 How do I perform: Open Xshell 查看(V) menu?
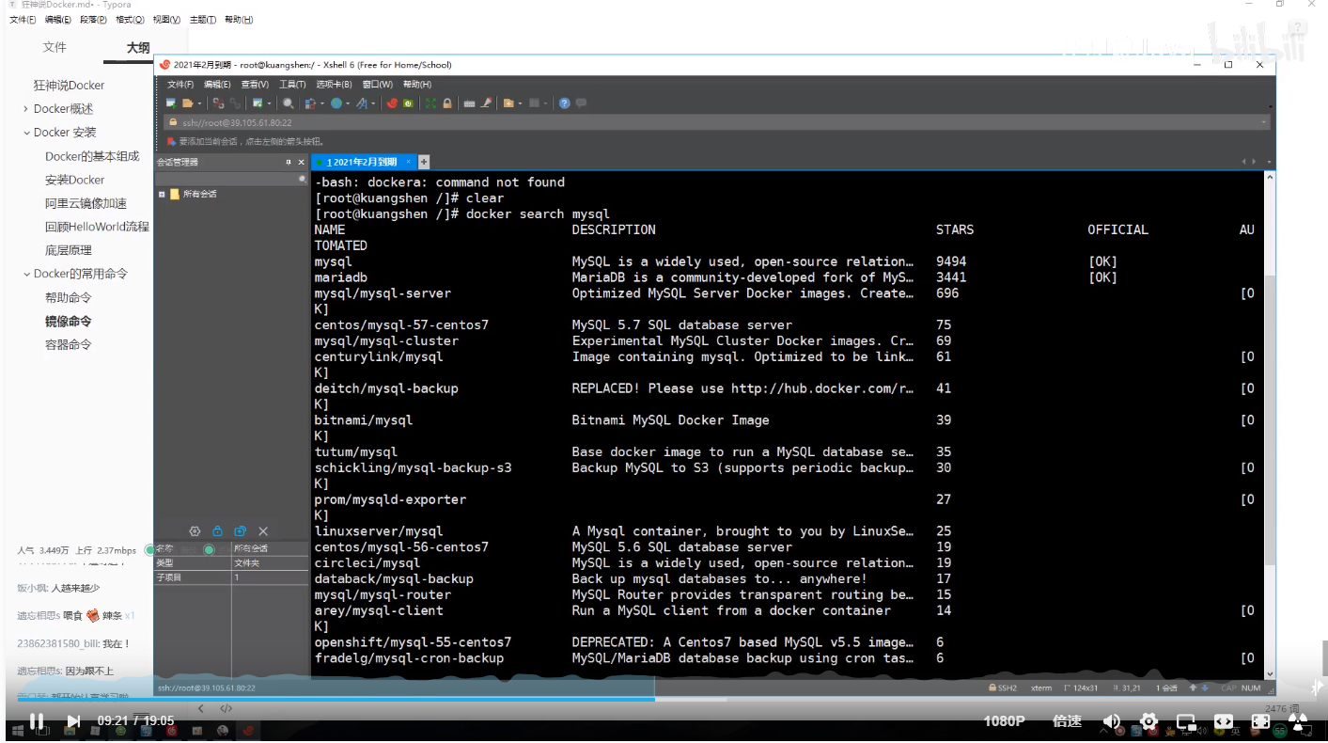(x=255, y=85)
